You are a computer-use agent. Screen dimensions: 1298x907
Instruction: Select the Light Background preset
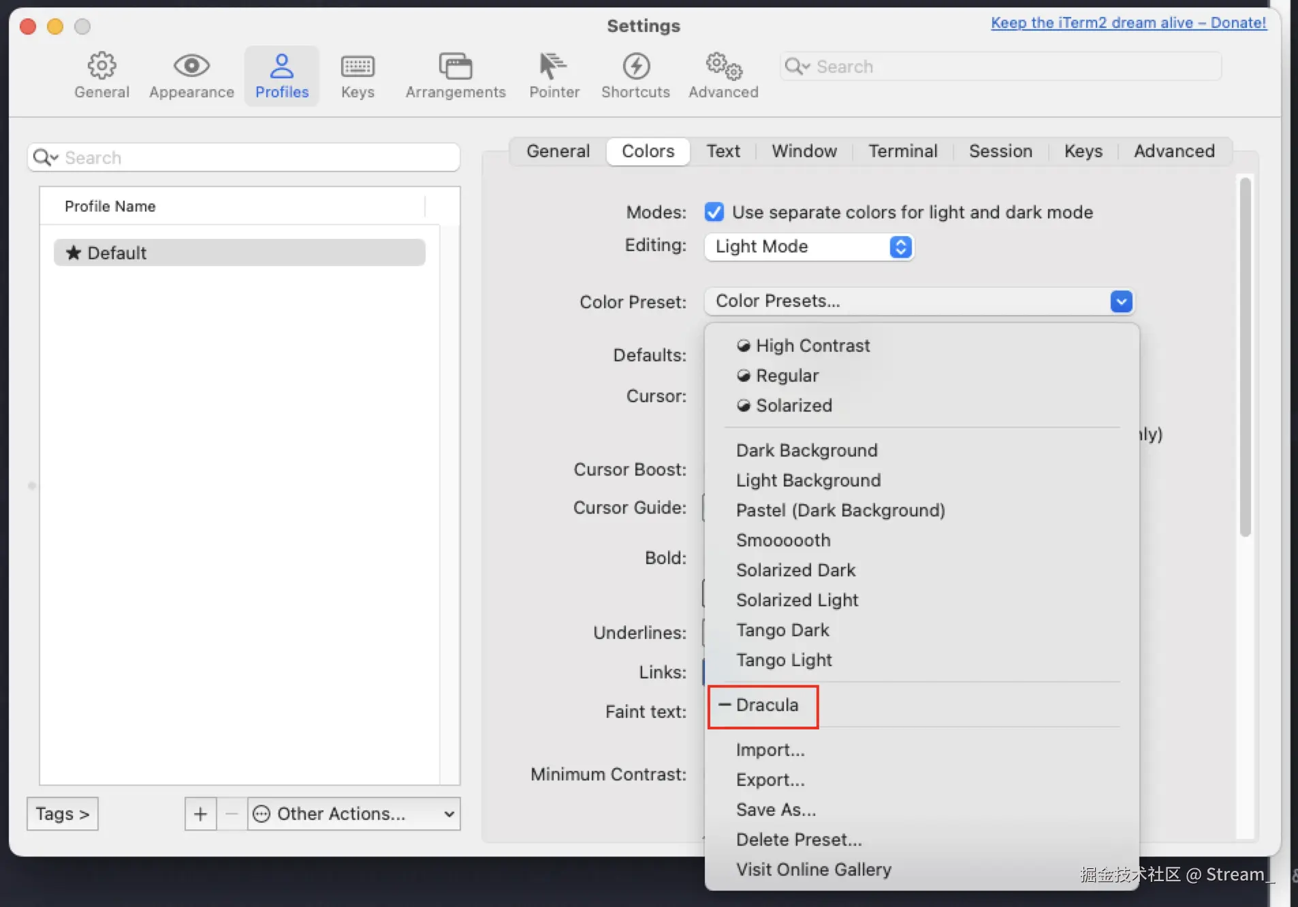(x=922, y=480)
